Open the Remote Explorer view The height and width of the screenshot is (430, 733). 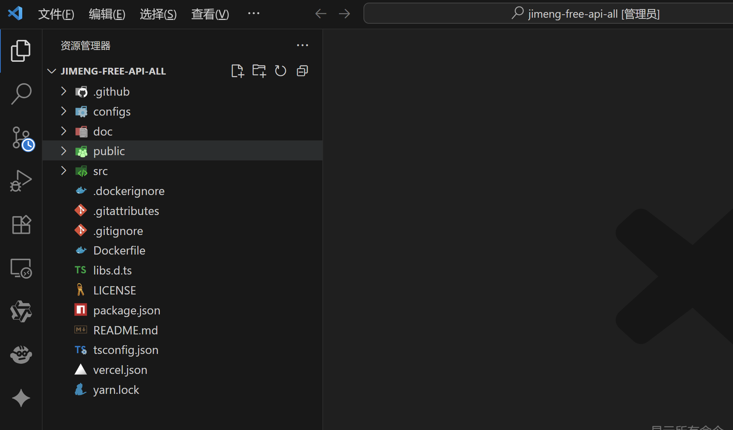click(x=21, y=268)
